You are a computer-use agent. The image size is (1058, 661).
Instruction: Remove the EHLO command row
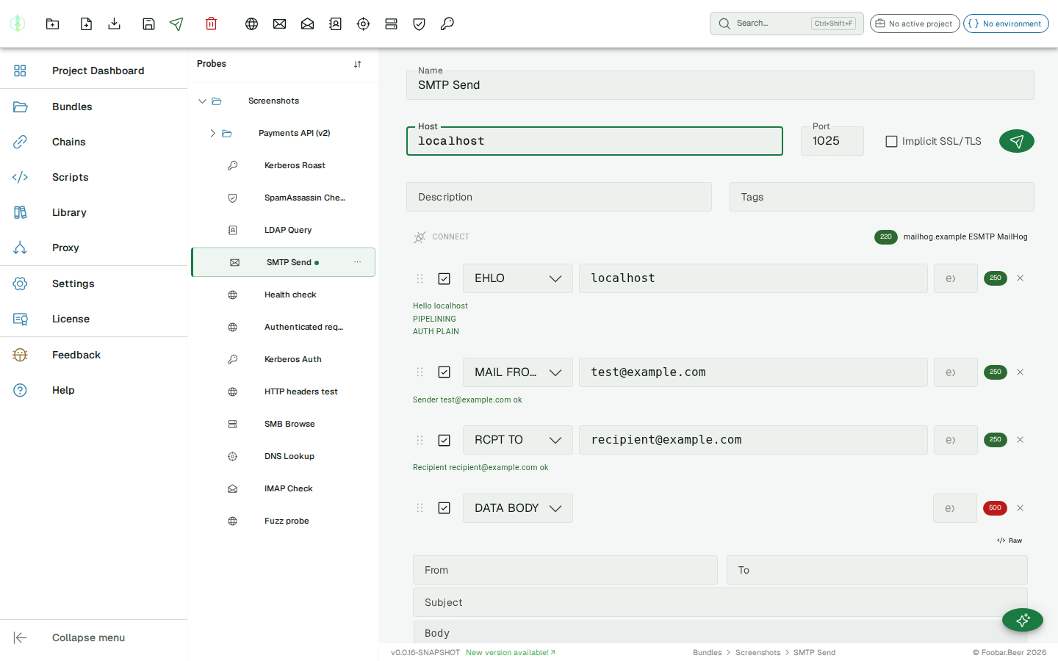pyautogui.click(x=1020, y=278)
